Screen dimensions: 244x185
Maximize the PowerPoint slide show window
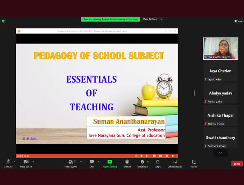point(170,31)
